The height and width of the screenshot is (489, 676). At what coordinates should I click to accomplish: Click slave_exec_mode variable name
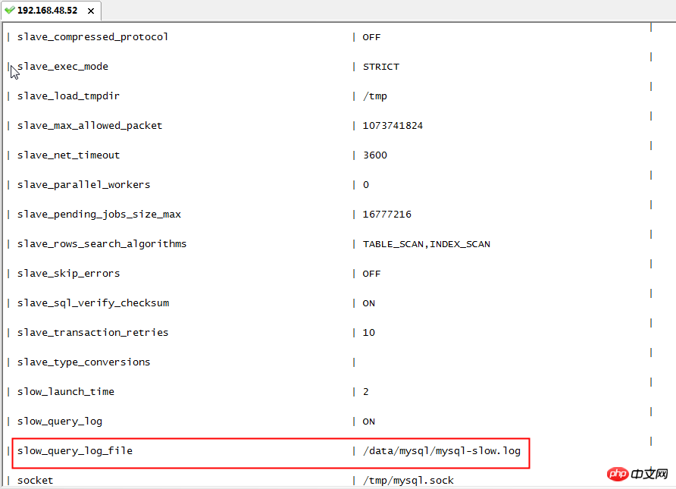pos(63,67)
